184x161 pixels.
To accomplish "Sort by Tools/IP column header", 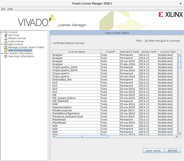I will (110, 52).
